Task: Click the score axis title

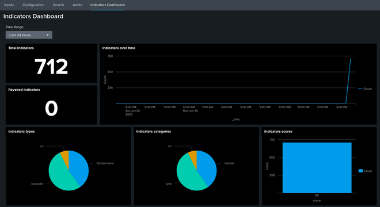Action: [x=317, y=201]
